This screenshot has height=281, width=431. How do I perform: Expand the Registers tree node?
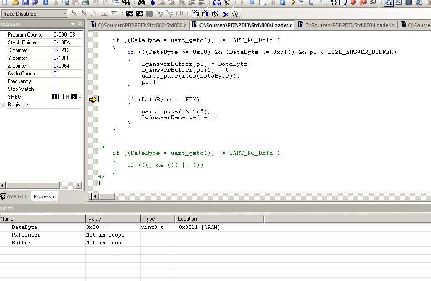point(3,105)
